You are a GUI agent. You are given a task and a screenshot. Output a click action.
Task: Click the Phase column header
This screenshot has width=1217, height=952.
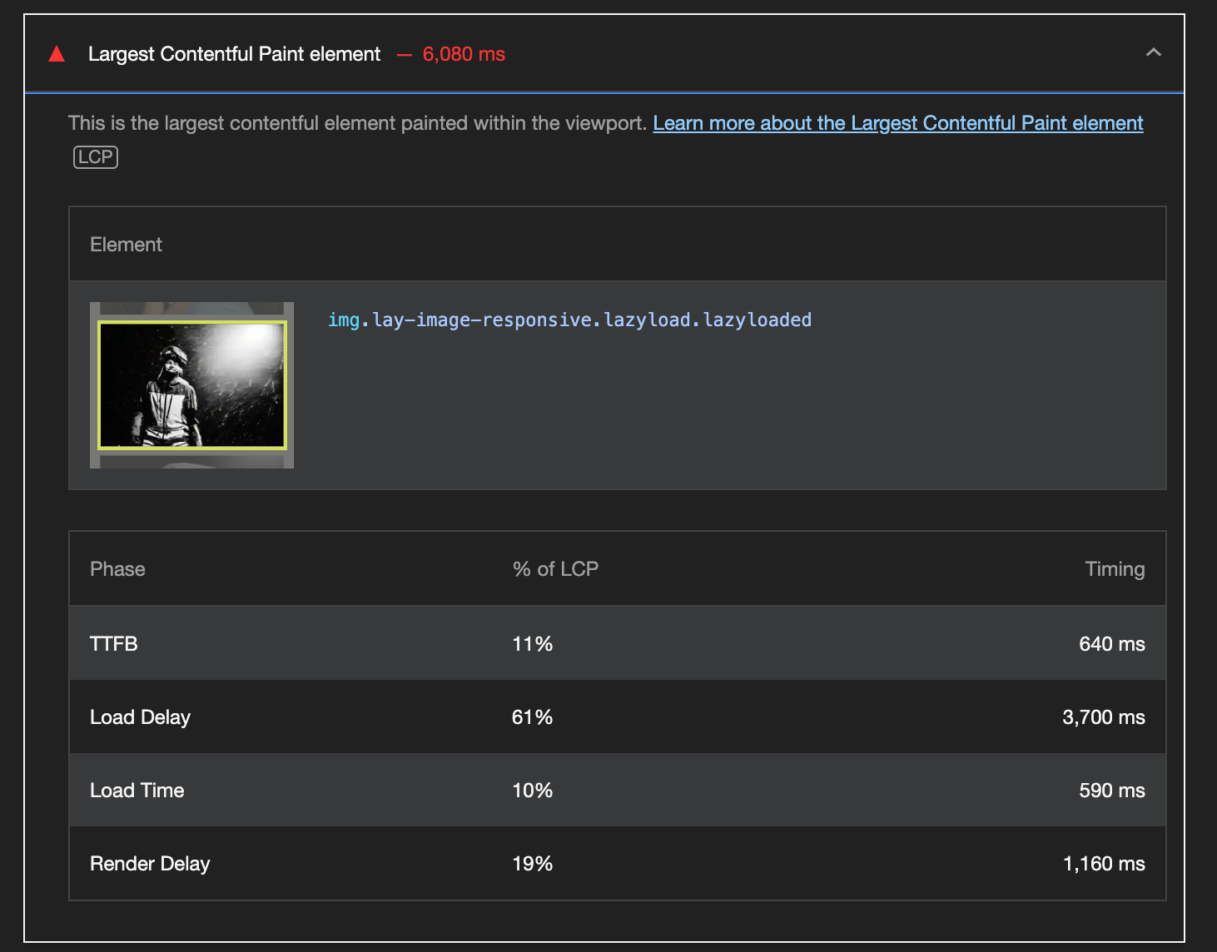117,569
